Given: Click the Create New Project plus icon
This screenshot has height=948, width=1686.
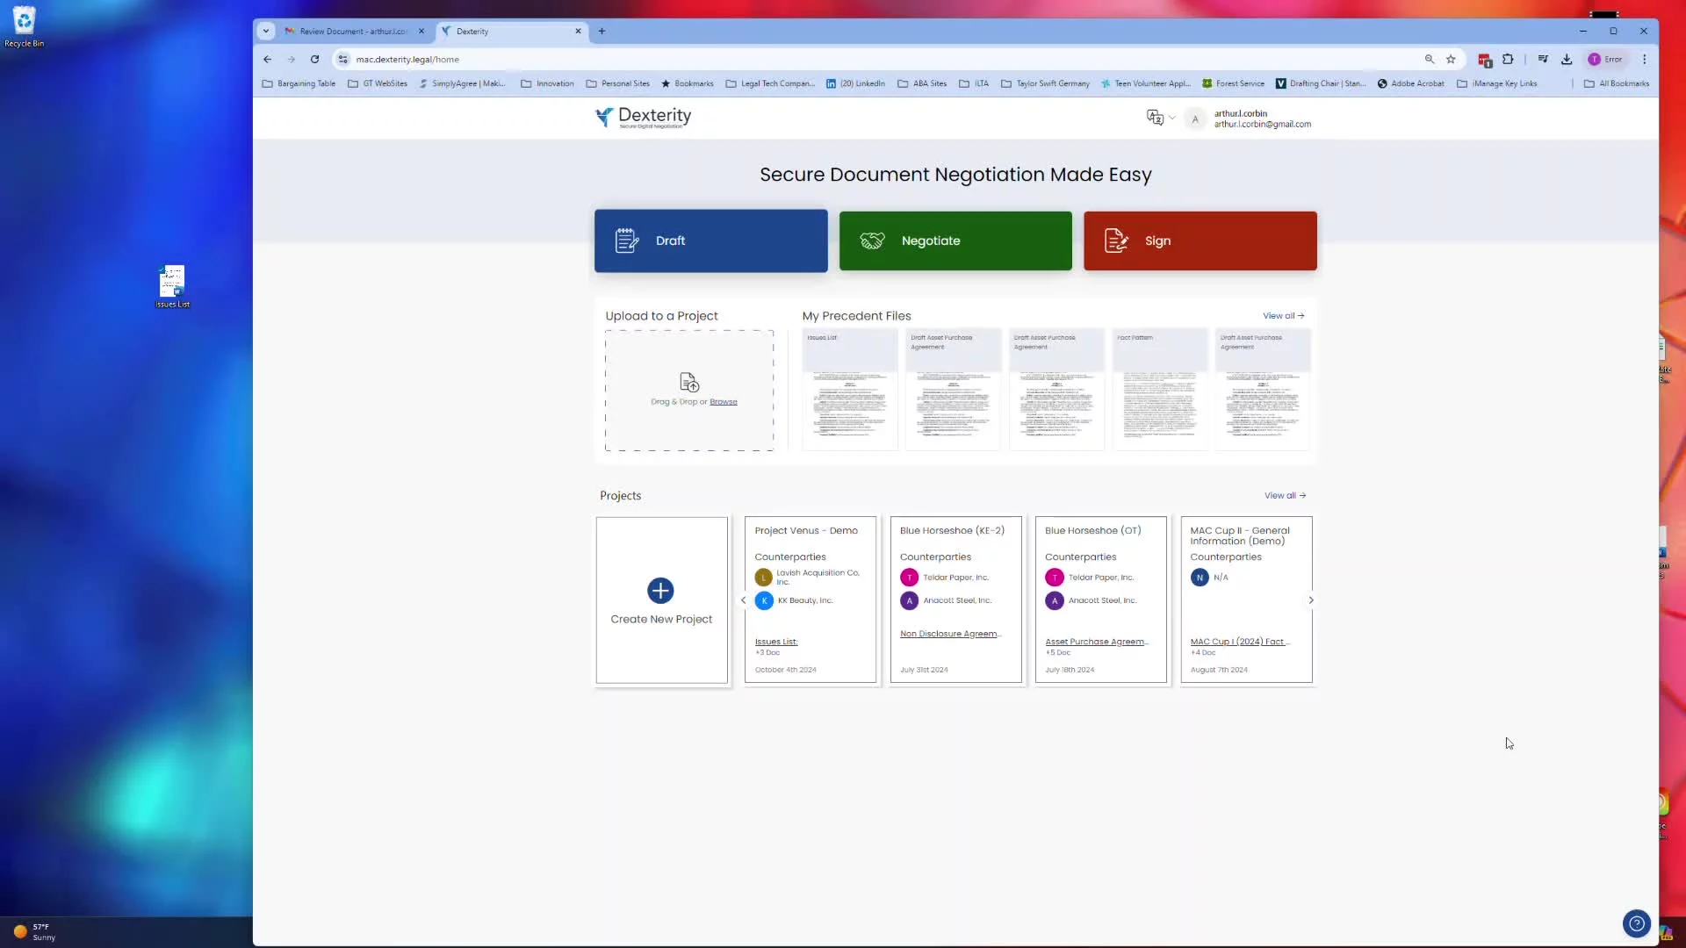Looking at the screenshot, I should pyautogui.click(x=660, y=591).
